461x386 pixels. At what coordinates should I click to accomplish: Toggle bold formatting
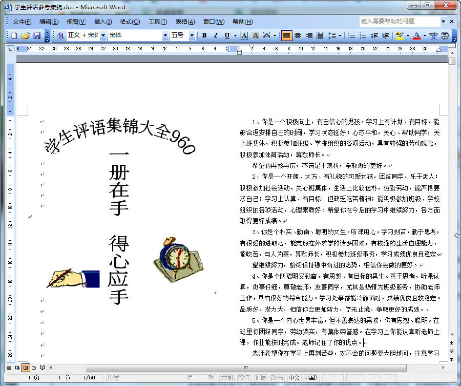[204, 36]
